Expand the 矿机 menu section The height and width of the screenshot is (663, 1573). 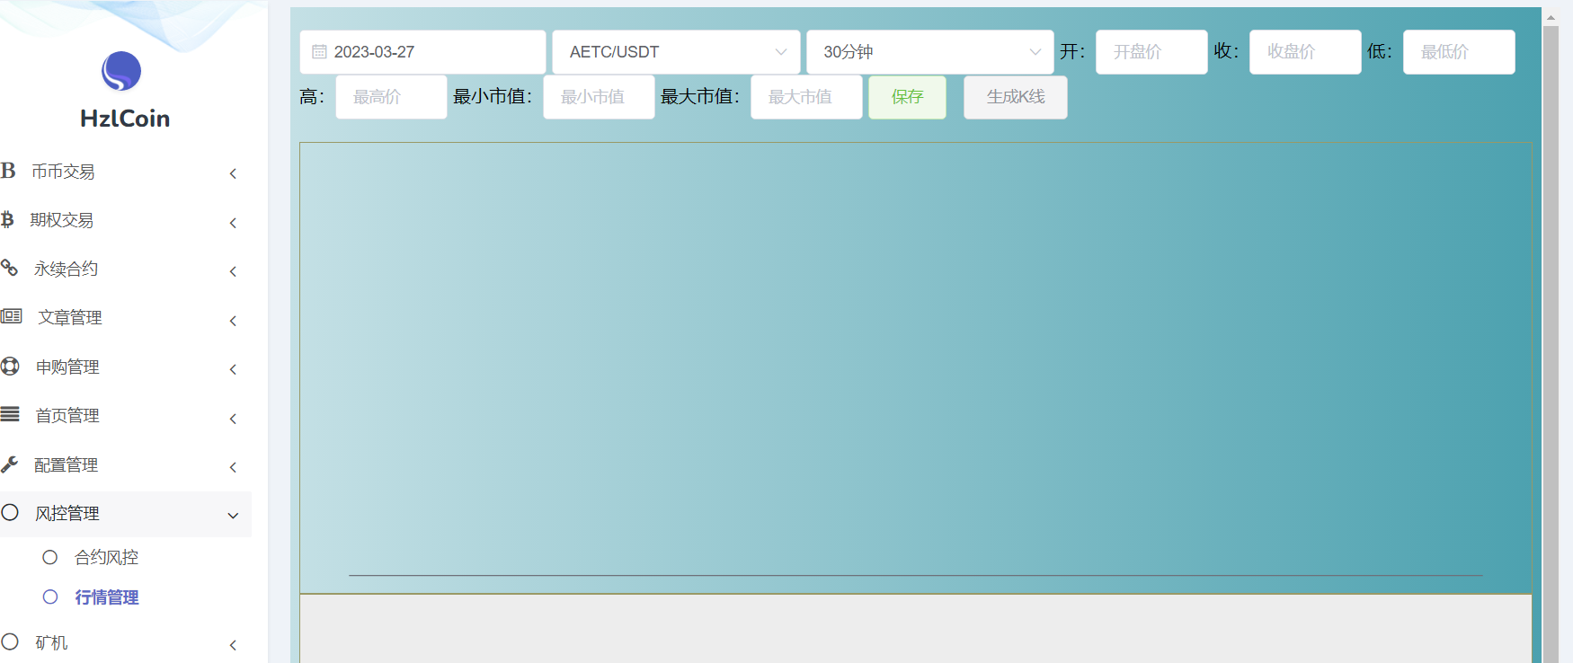233,644
